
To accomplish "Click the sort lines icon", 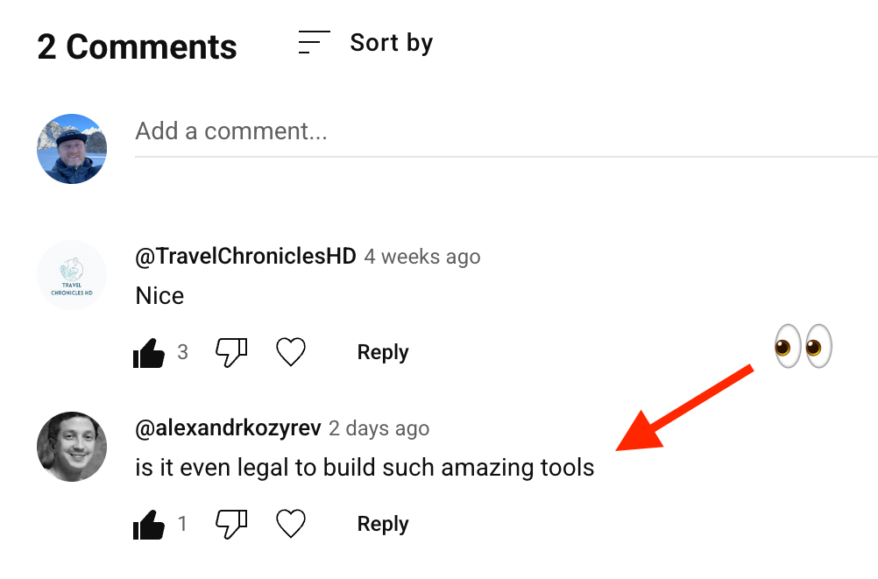I will pos(314,43).
